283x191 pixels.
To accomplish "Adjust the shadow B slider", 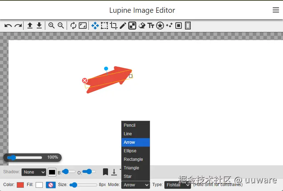I will coord(68,172).
